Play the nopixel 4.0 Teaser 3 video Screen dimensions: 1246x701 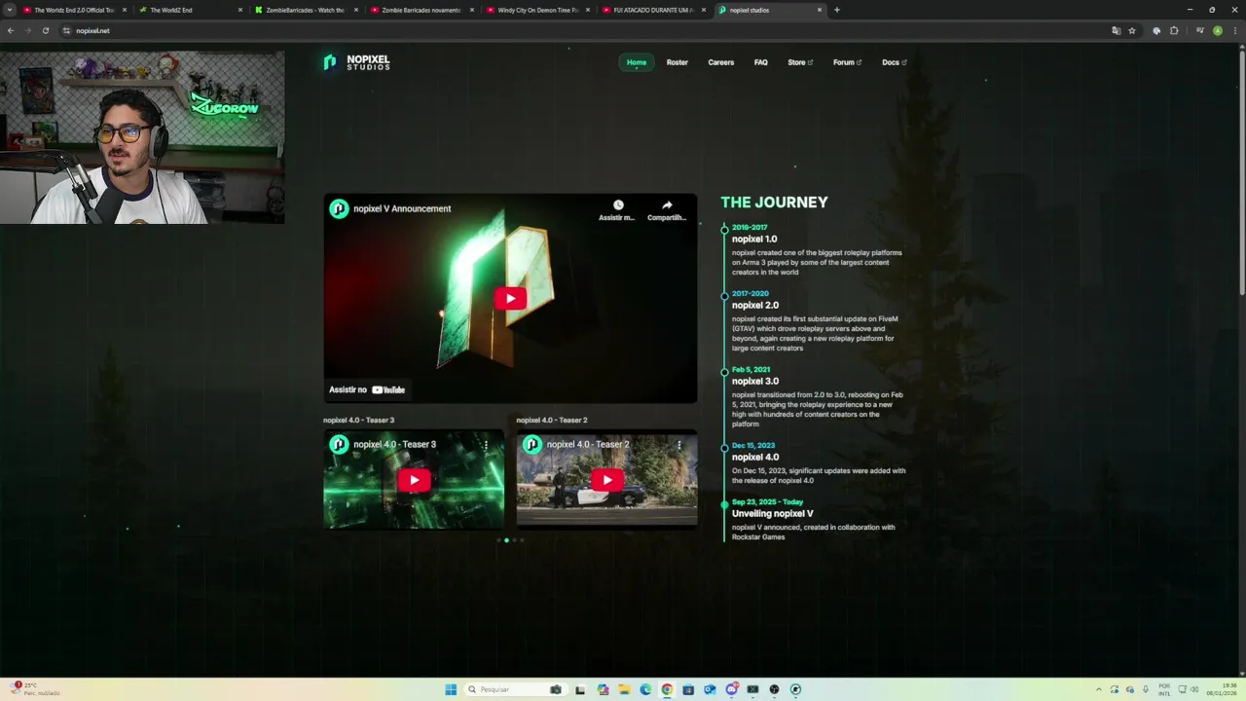[x=414, y=479]
